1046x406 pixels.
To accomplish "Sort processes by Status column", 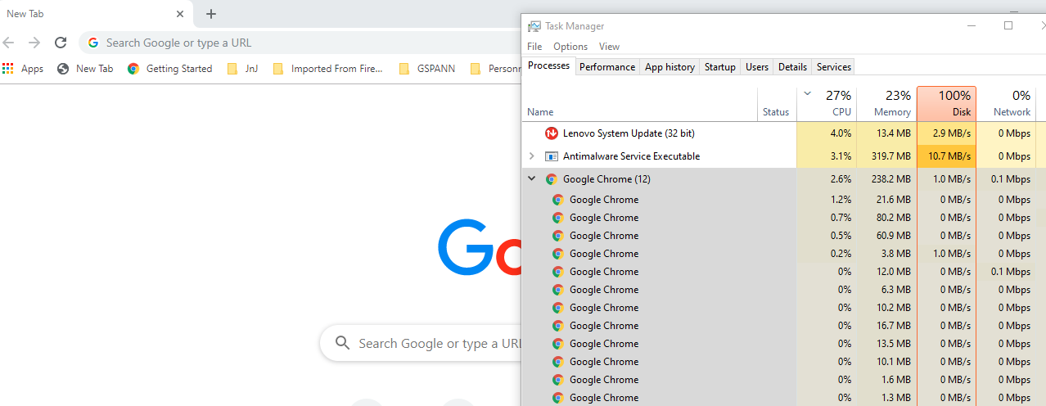I will click(777, 103).
